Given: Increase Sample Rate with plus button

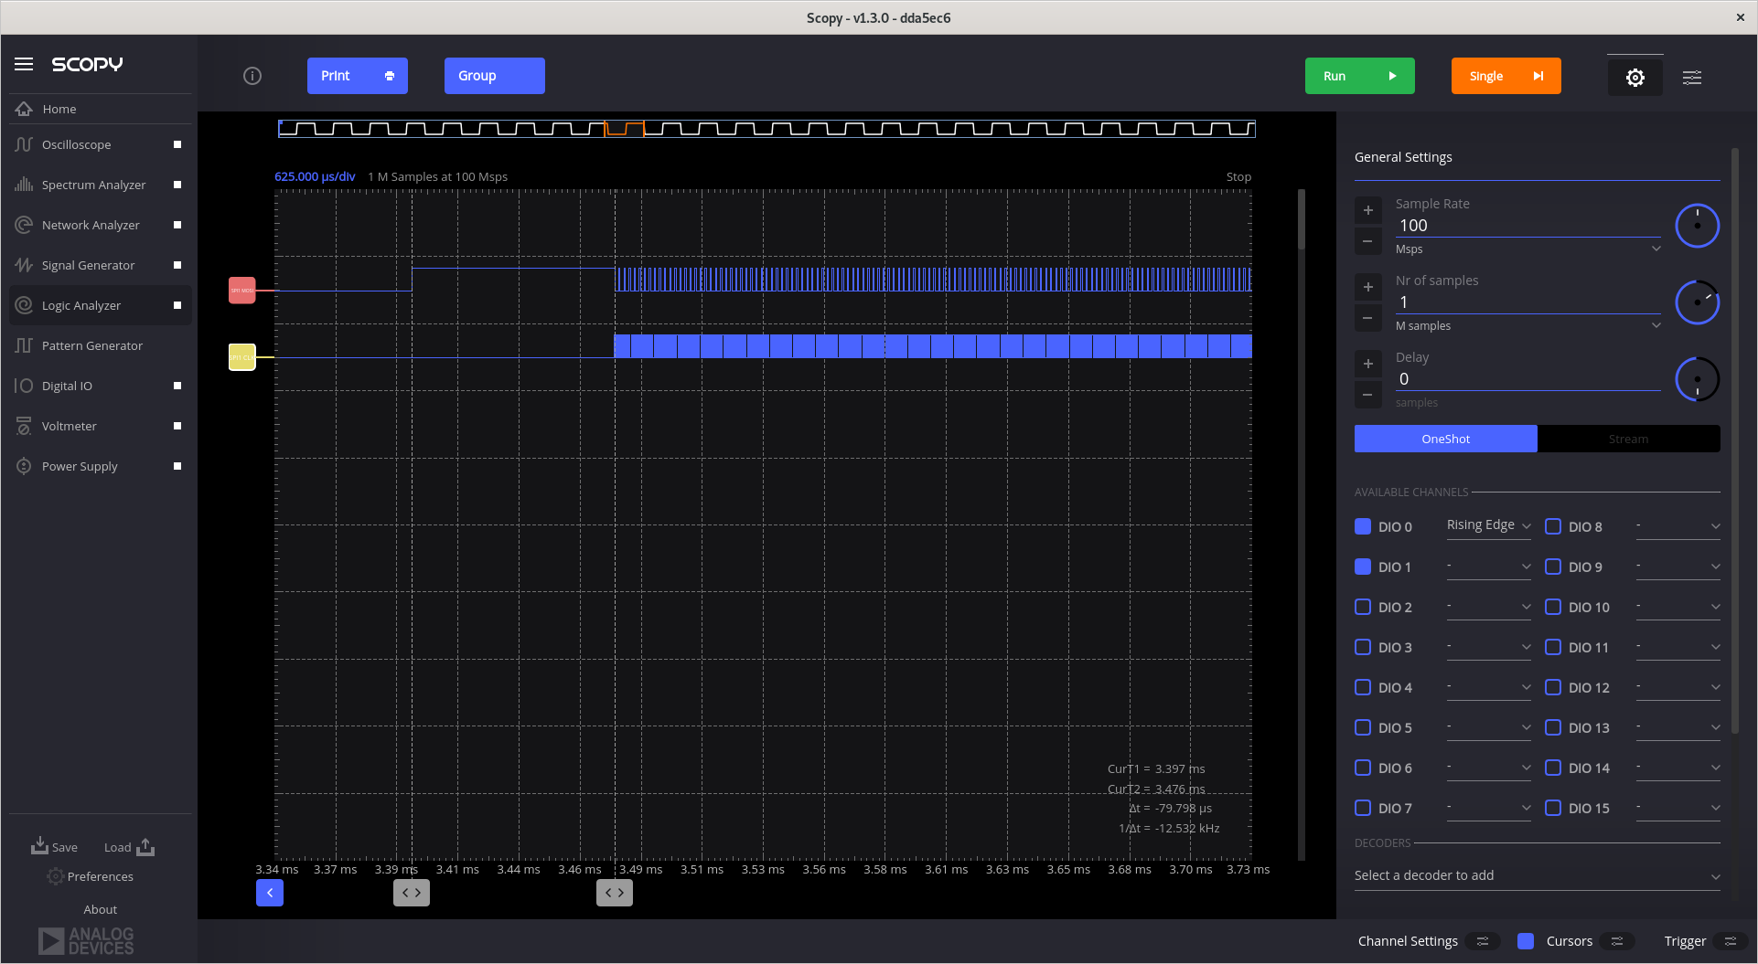Looking at the screenshot, I should pos(1367,210).
